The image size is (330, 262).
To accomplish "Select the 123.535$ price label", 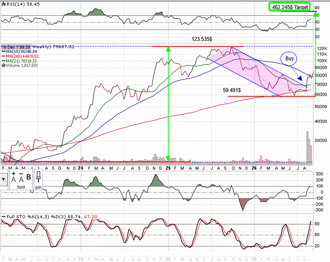I will pyautogui.click(x=202, y=39).
